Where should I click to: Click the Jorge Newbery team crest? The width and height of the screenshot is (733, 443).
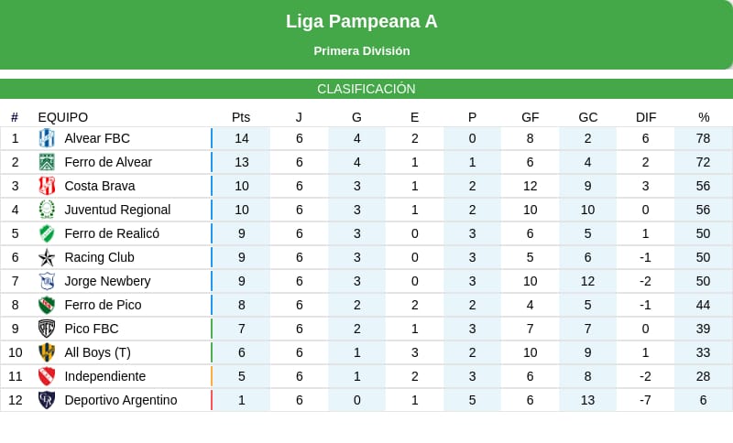click(x=47, y=281)
